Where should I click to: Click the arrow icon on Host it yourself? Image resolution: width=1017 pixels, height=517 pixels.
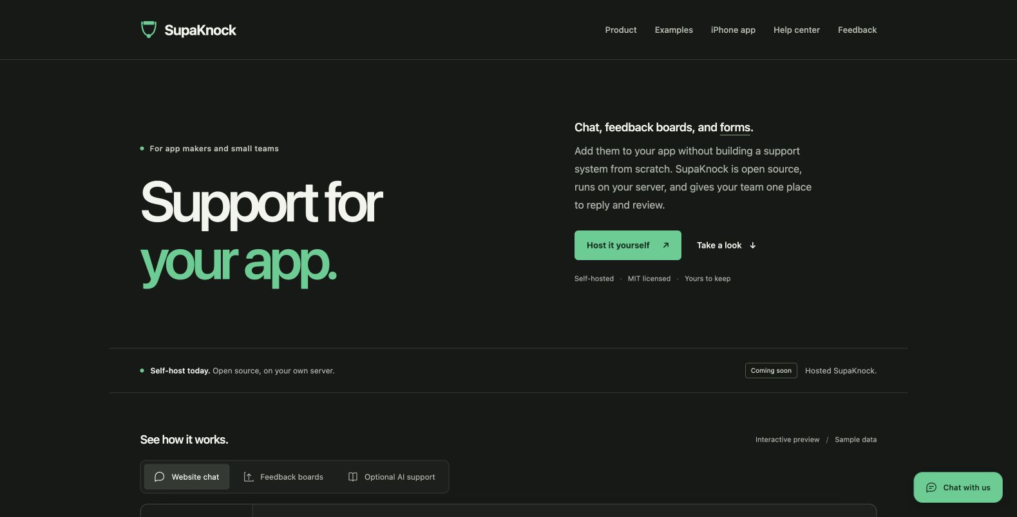point(666,245)
